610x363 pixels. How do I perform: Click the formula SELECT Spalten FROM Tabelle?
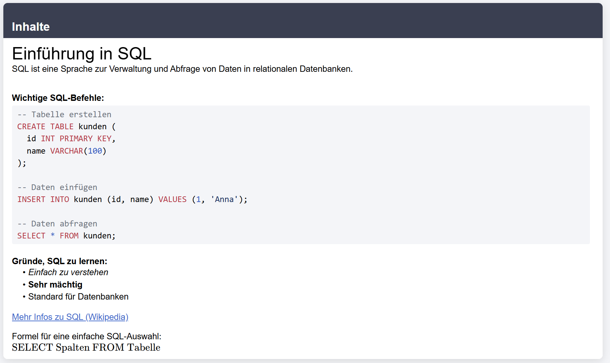[x=86, y=347]
